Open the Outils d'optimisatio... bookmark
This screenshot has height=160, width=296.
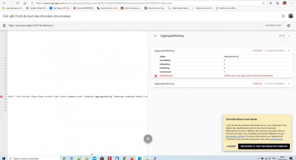coord(179,8)
